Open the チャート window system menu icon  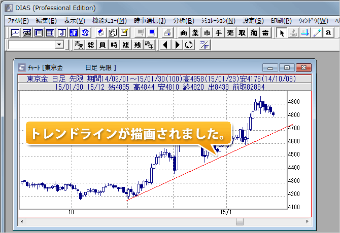[x=22, y=67]
